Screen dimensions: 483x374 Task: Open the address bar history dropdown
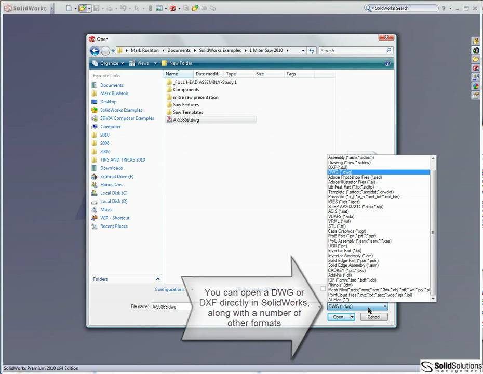(303, 50)
